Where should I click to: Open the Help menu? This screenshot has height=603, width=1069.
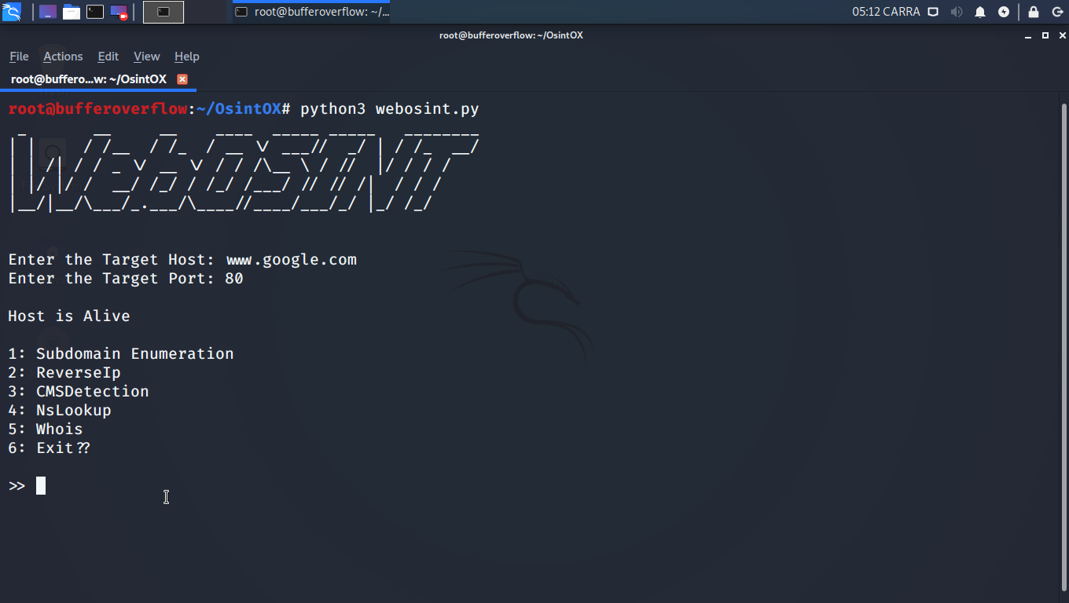click(x=186, y=57)
